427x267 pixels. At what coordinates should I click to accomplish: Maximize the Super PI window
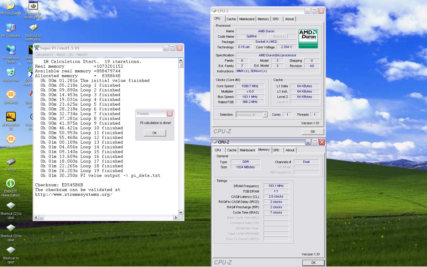click(x=173, y=48)
